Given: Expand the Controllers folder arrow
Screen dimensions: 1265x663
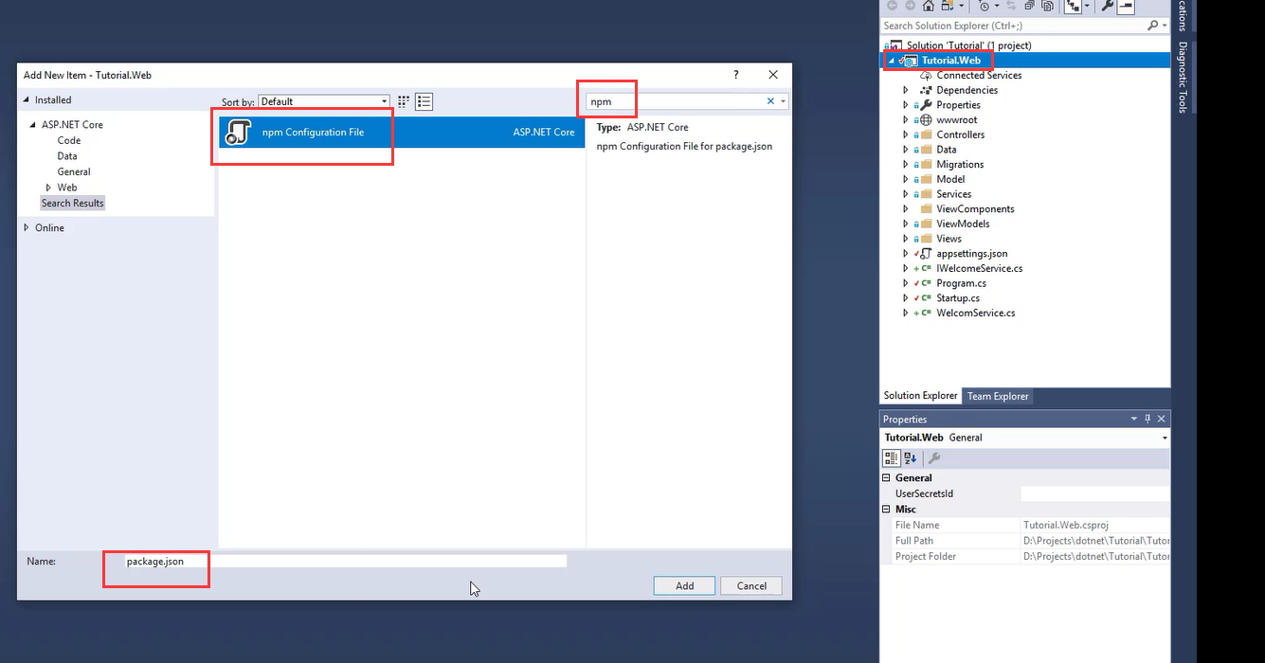Looking at the screenshot, I should point(906,134).
